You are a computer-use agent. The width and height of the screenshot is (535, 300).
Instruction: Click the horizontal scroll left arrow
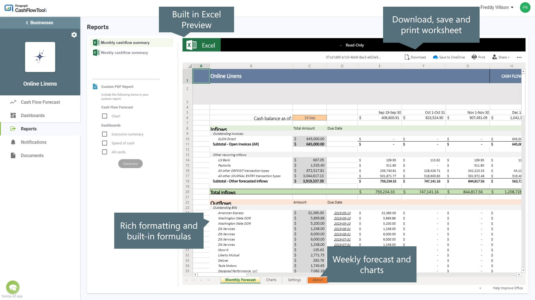pos(195,275)
